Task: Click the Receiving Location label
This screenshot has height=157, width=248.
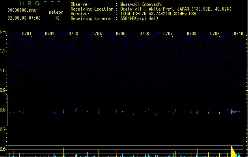Action: pyautogui.click(x=92, y=9)
